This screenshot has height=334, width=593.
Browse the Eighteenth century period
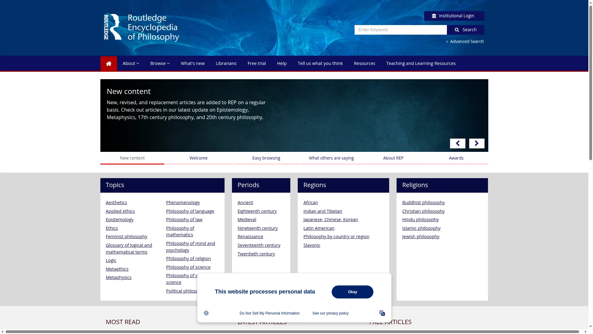point(257,211)
